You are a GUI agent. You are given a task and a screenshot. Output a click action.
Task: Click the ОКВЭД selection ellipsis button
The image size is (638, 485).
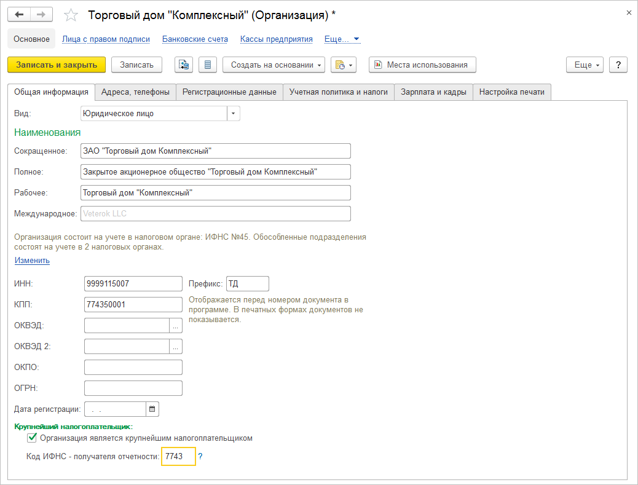176,326
